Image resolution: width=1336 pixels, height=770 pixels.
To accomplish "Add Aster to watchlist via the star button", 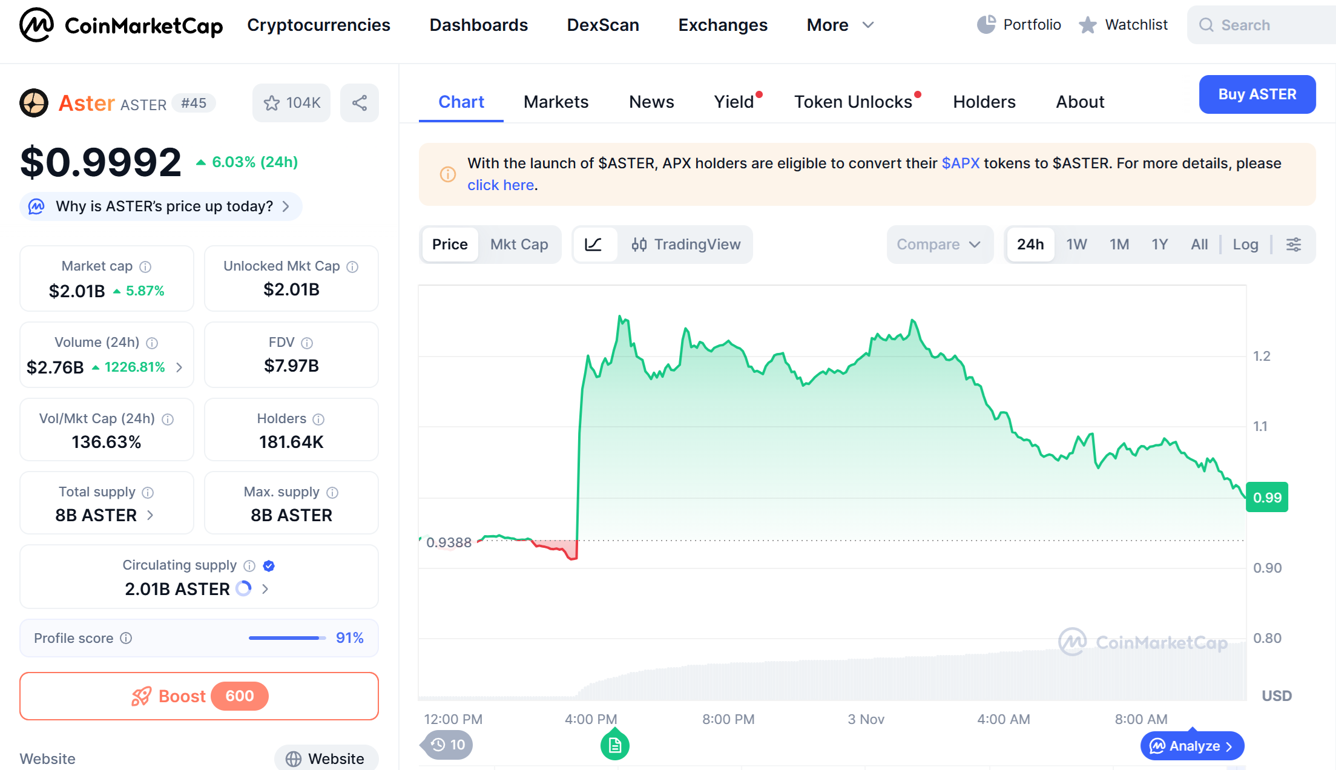I will click(x=291, y=103).
